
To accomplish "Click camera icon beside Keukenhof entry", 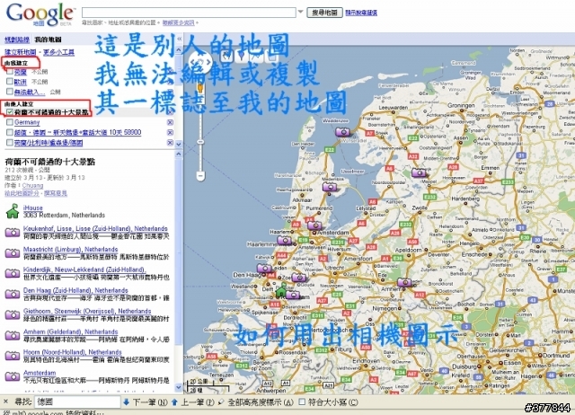I will point(13,233).
